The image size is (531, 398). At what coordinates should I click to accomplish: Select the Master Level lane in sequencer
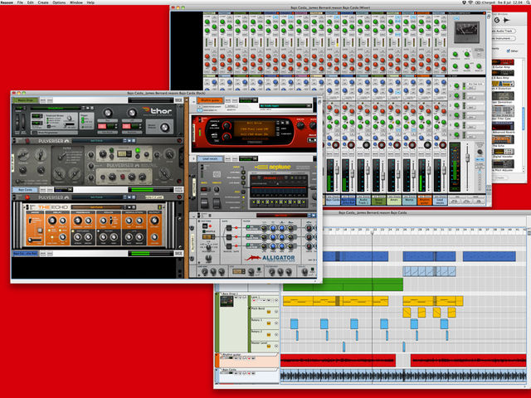265,346
